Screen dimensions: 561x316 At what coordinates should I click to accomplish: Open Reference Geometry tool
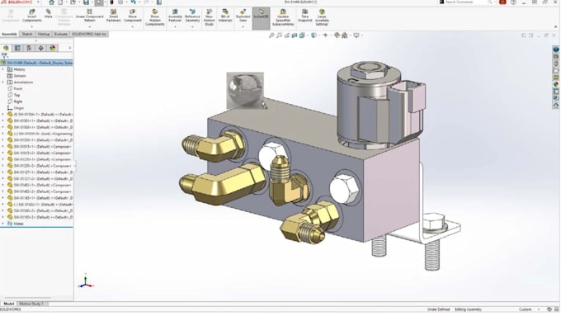(x=192, y=16)
